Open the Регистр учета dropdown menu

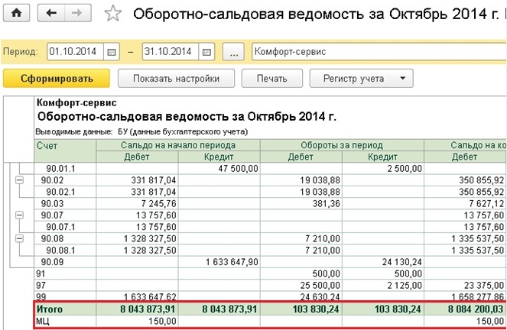pos(361,78)
